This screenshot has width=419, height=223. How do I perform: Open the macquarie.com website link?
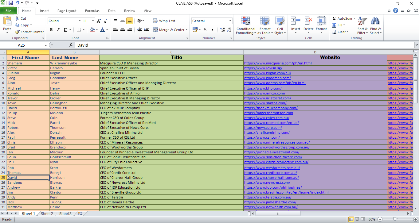pyautogui.click(x=278, y=63)
